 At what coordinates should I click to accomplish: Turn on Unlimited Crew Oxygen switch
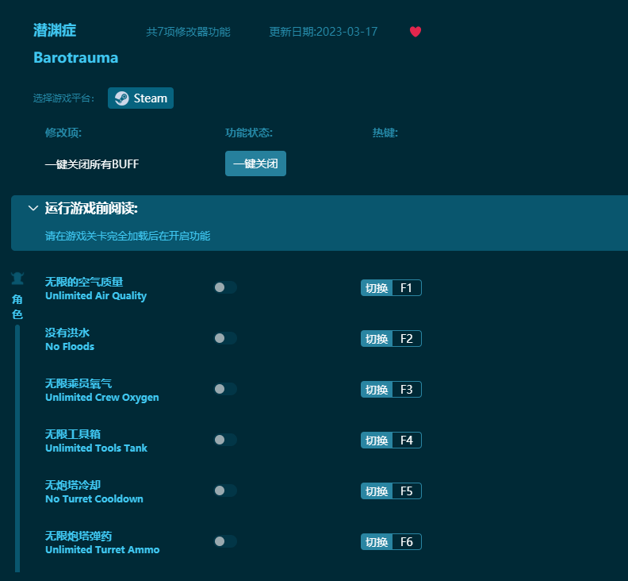click(x=225, y=389)
